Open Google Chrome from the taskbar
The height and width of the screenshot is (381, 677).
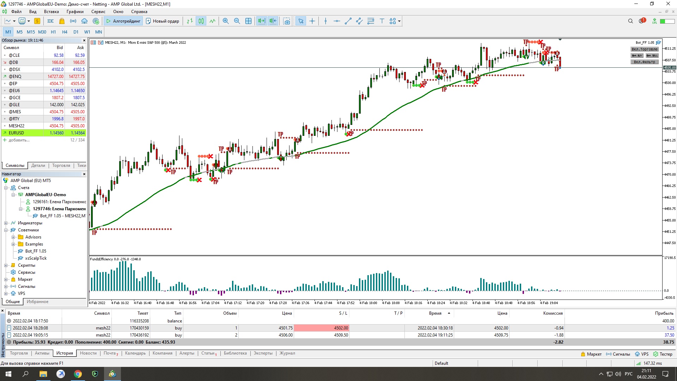[x=78, y=374]
